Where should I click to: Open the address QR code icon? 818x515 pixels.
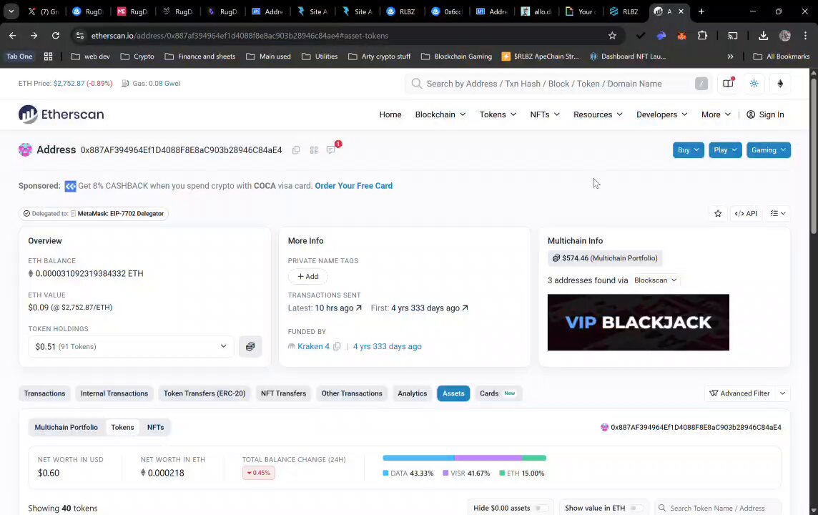coord(313,150)
